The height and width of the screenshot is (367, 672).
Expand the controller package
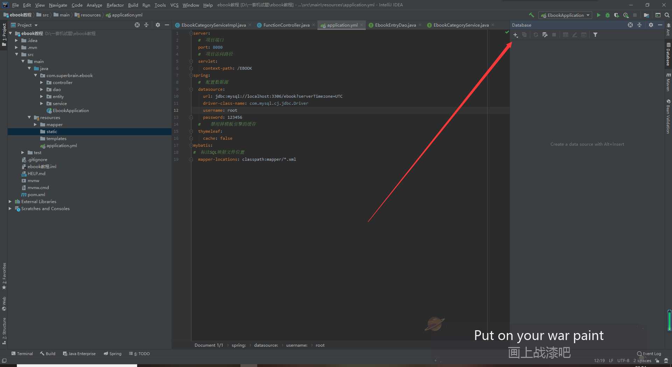tap(42, 82)
